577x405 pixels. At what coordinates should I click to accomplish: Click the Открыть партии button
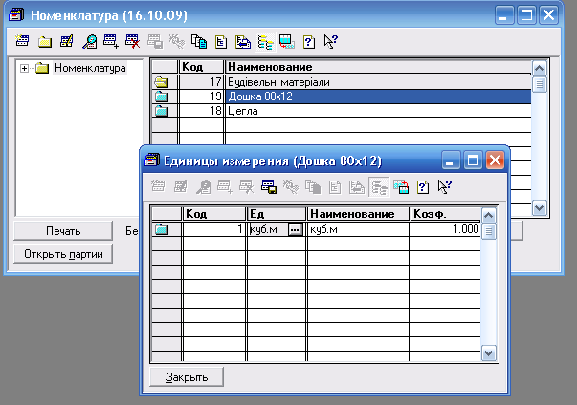point(63,254)
